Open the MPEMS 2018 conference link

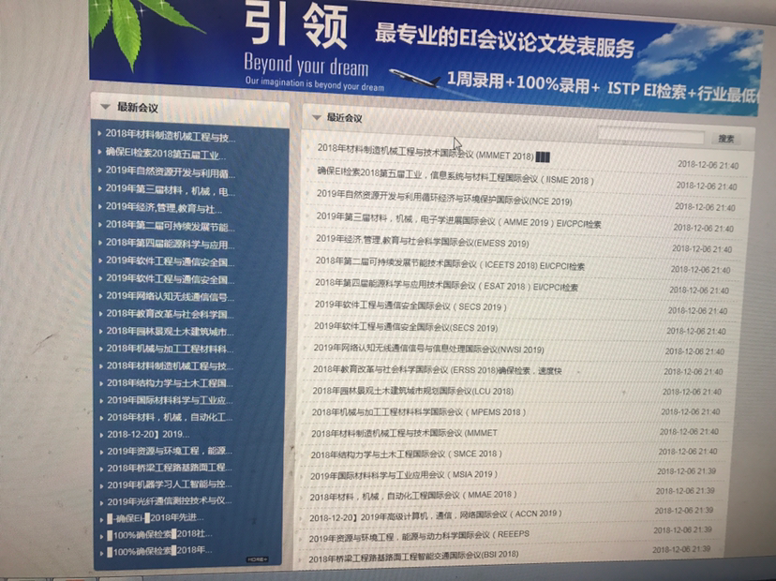pos(419,412)
